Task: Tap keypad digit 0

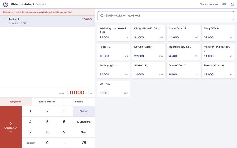Action: pos(47,143)
